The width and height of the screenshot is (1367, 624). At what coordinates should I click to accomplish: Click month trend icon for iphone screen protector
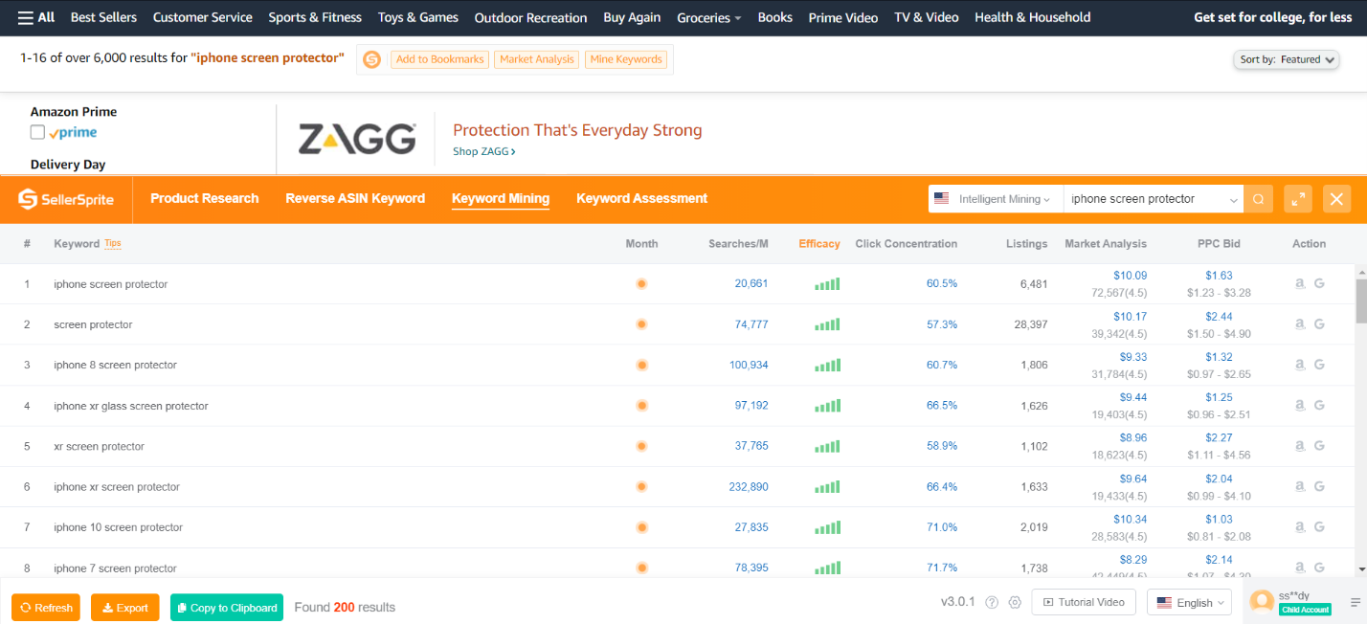tap(641, 284)
